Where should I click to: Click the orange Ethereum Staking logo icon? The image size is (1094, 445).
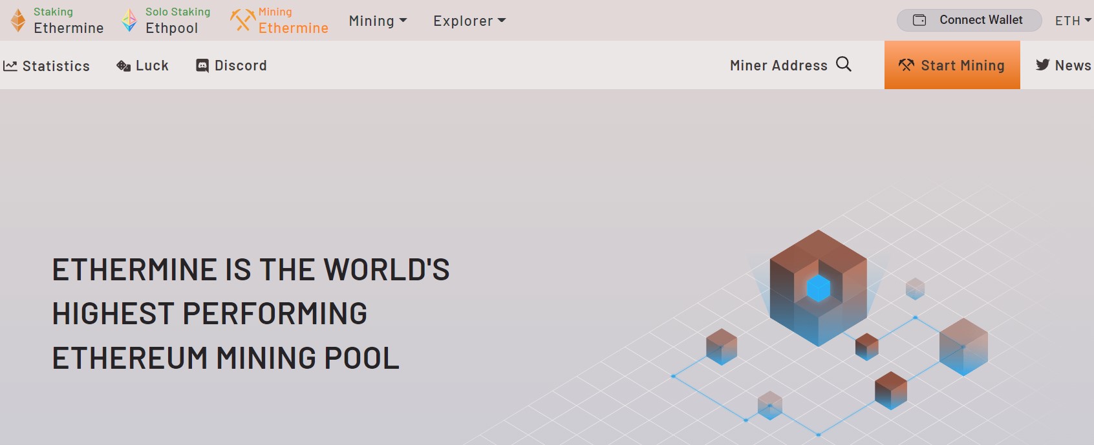coord(18,21)
